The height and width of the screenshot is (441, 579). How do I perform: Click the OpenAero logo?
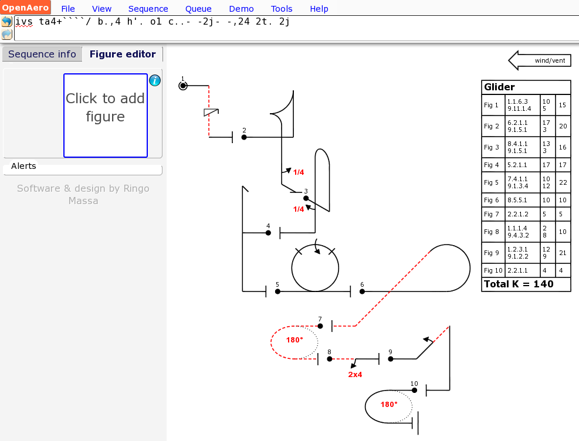[x=25, y=8]
